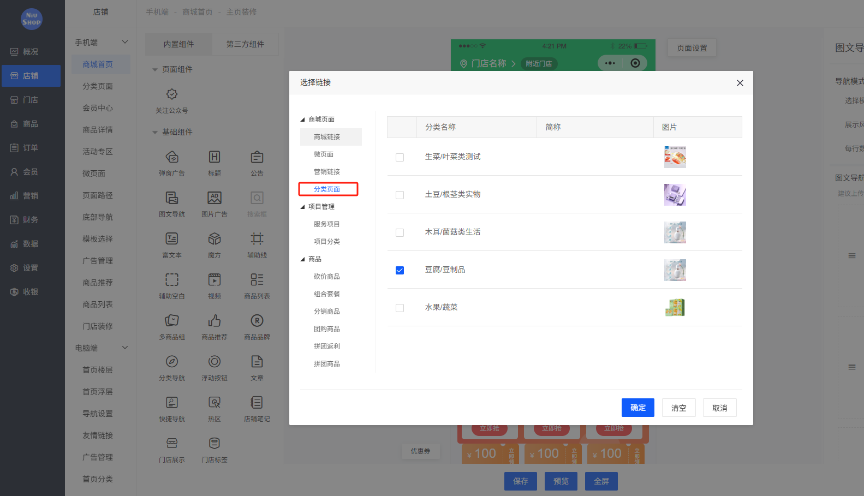Screen dimensions: 864x496
Task: Select the 魔方 component icon
Action: click(214, 238)
